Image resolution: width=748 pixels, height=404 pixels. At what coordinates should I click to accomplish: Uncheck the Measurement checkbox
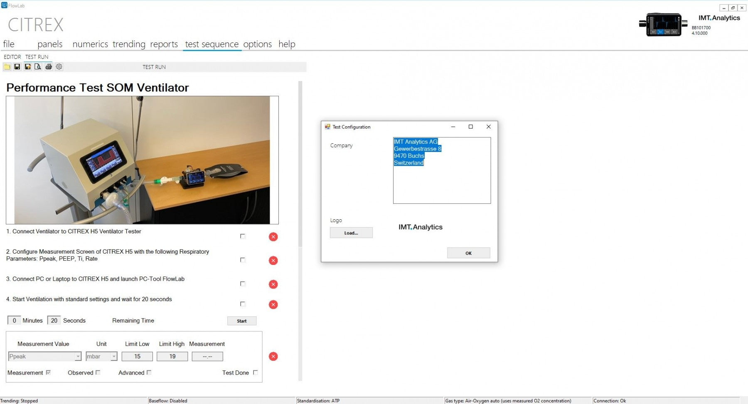pos(48,372)
